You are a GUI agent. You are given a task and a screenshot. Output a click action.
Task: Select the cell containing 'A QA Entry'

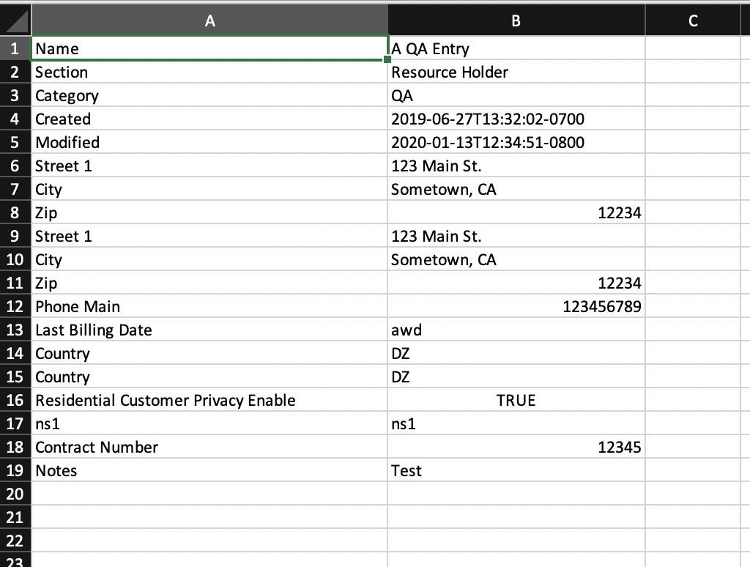pyautogui.click(x=516, y=49)
